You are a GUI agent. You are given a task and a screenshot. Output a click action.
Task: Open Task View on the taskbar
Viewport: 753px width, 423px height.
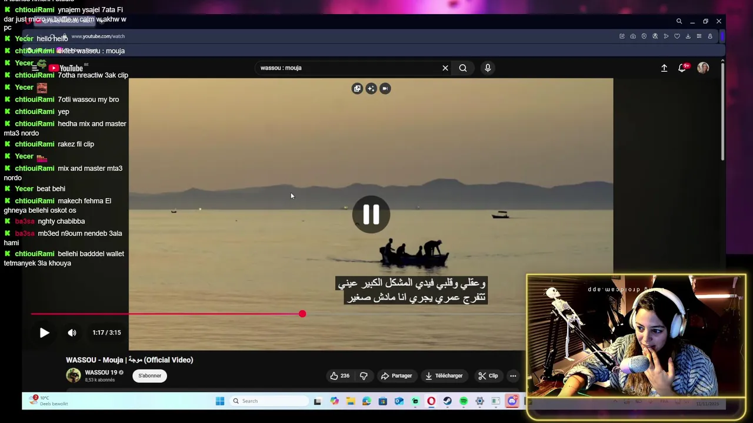(x=318, y=401)
